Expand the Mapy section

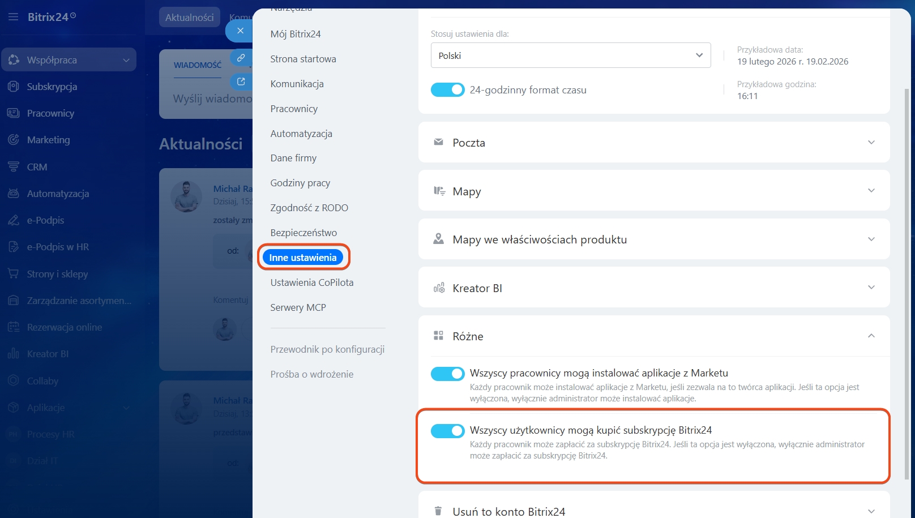tap(871, 191)
